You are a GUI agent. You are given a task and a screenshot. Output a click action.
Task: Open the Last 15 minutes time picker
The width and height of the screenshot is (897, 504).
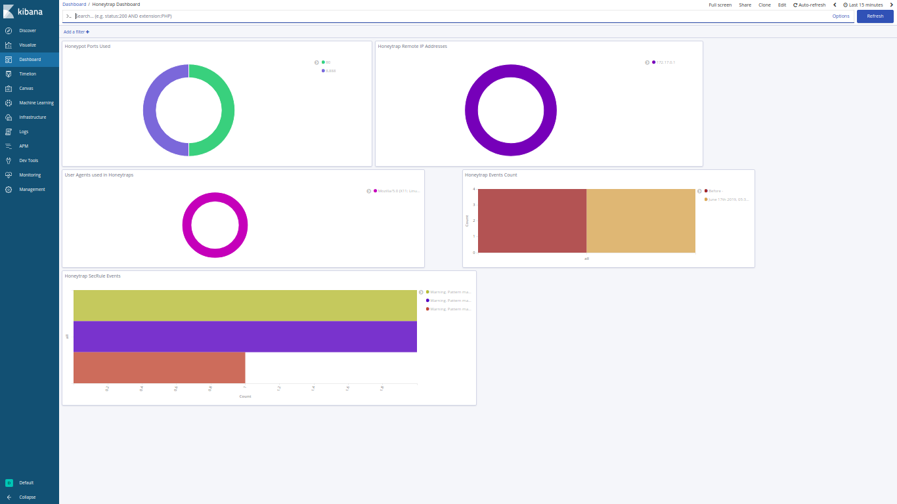click(x=863, y=5)
